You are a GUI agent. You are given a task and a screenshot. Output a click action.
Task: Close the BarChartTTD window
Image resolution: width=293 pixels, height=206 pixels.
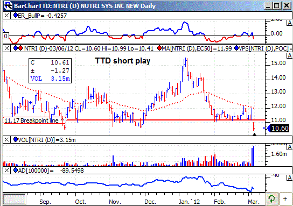point(287,5)
